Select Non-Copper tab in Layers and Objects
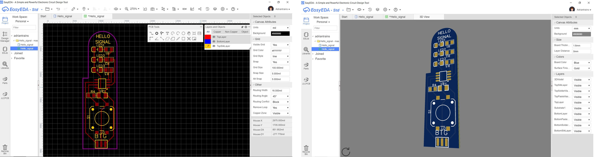This screenshot has width=600, height=157. (231, 32)
